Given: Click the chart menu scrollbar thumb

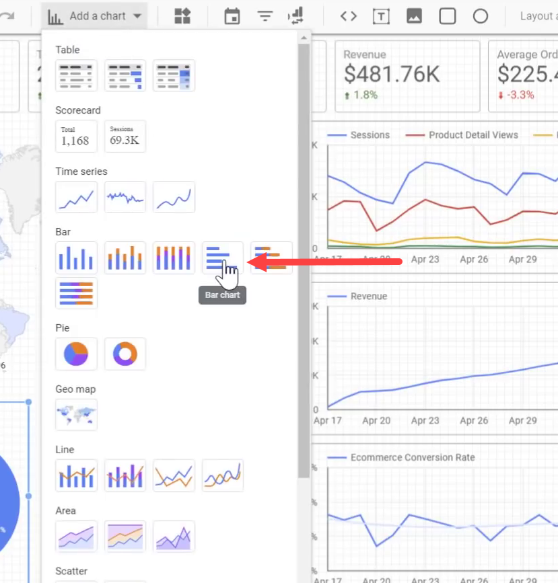Looking at the screenshot, I should pos(304,260).
